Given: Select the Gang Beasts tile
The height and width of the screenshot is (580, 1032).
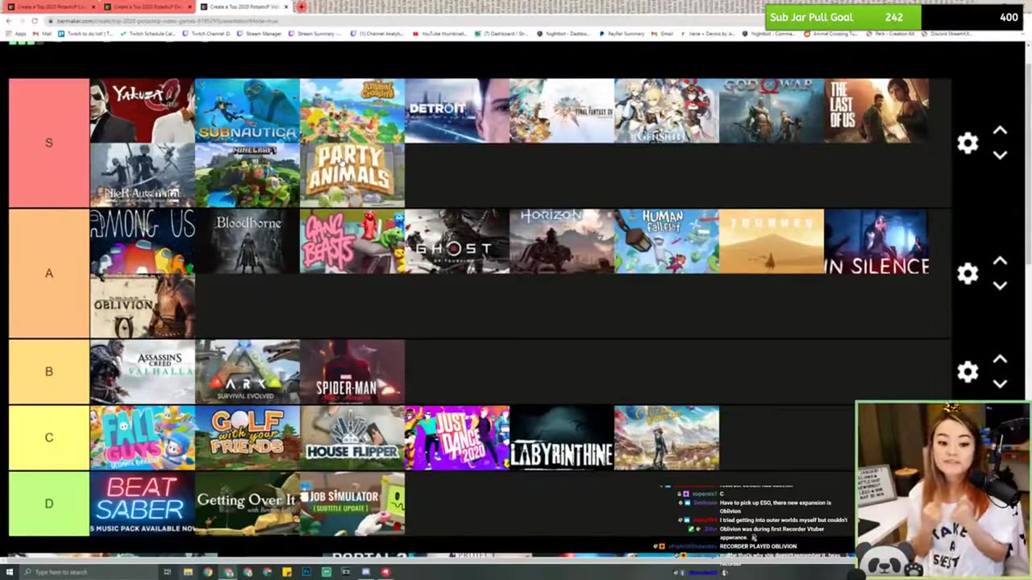Looking at the screenshot, I should 352,242.
